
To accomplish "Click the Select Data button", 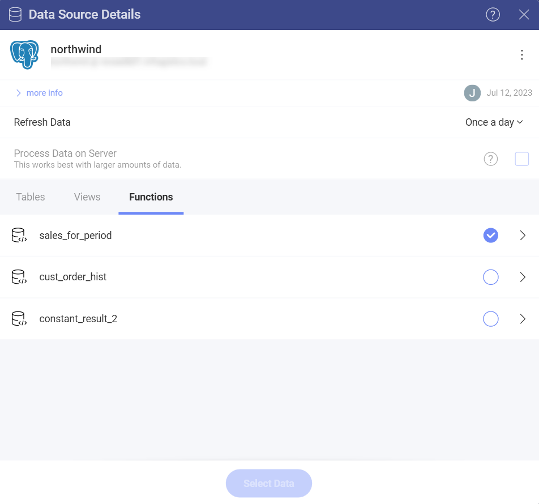I will point(269,483).
